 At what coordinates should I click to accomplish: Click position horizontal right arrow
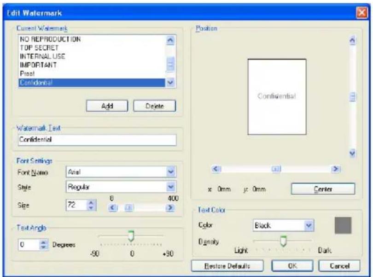[336, 169]
